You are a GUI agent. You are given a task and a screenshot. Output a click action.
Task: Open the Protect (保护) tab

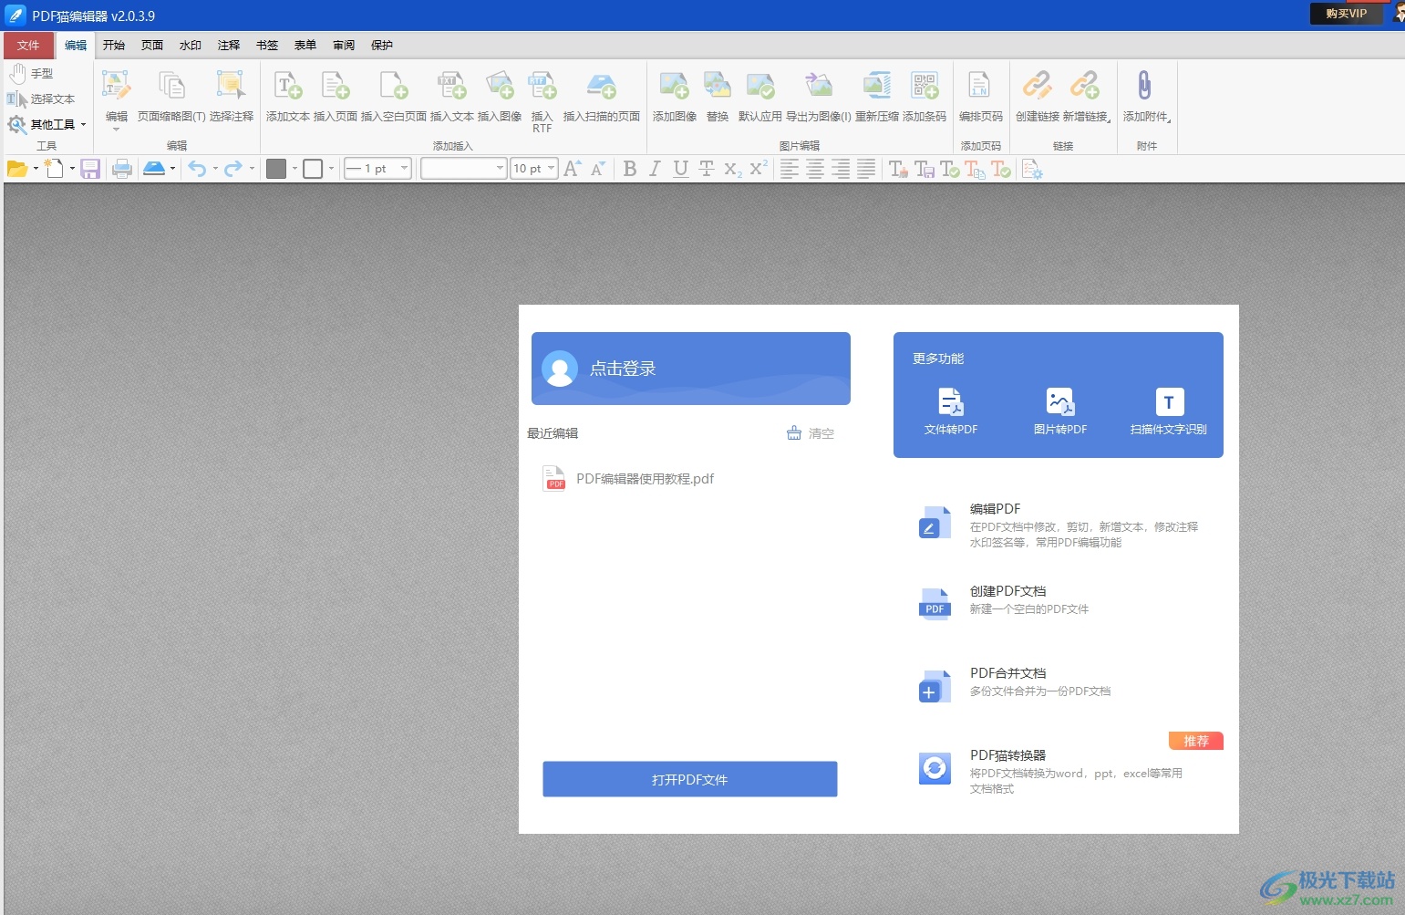(382, 45)
